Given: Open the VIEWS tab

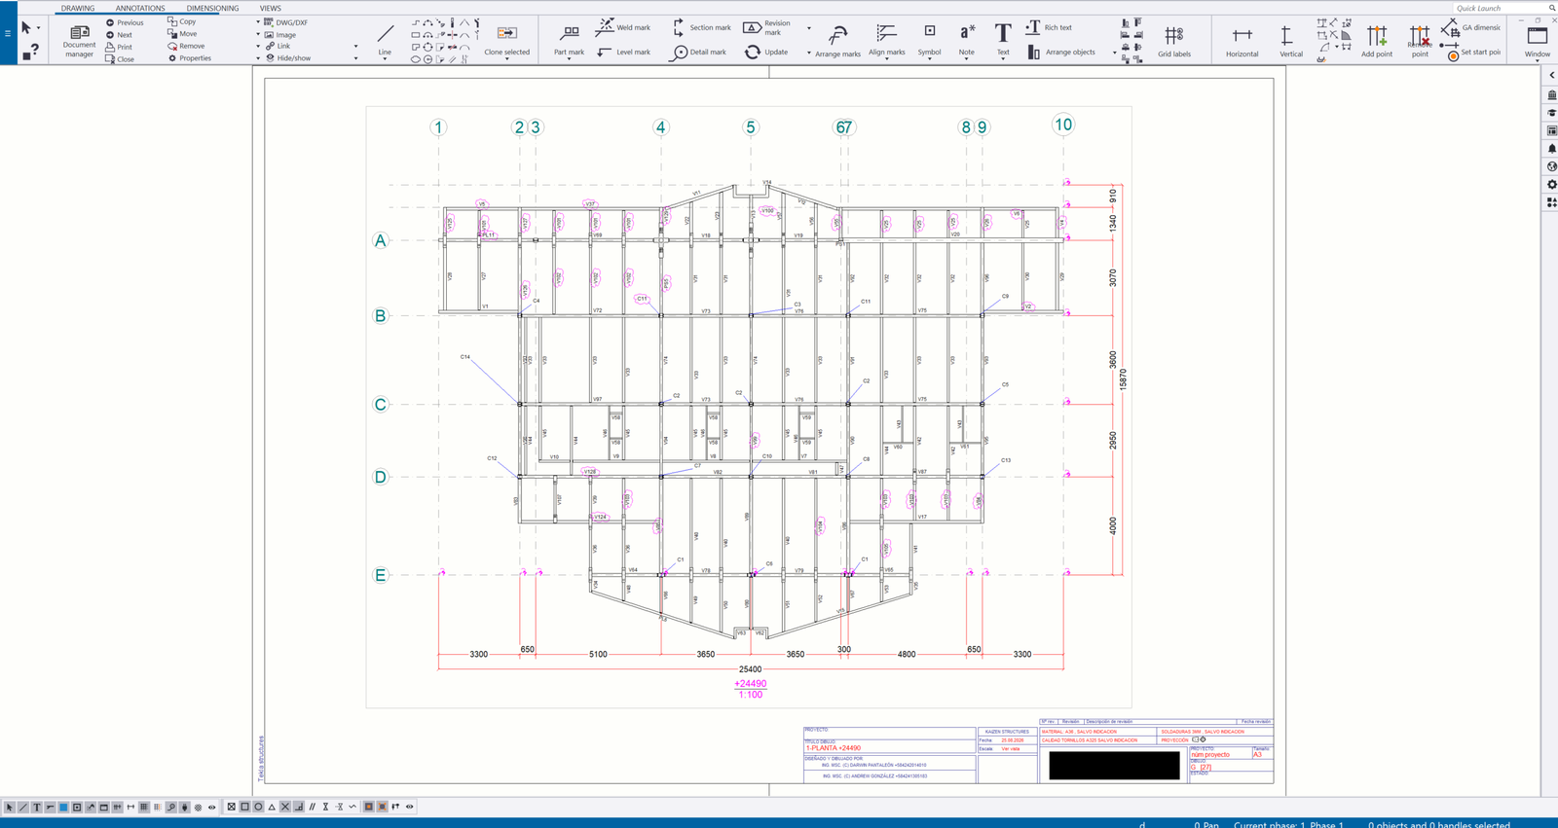Looking at the screenshot, I should tap(270, 8).
